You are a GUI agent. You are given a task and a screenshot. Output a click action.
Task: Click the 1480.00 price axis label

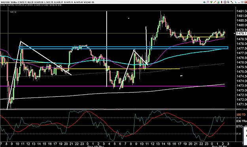[x=241, y=25]
